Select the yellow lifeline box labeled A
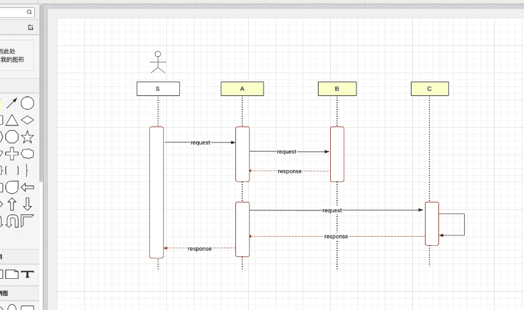The height and width of the screenshot is (310, 524). click(242, 89)
